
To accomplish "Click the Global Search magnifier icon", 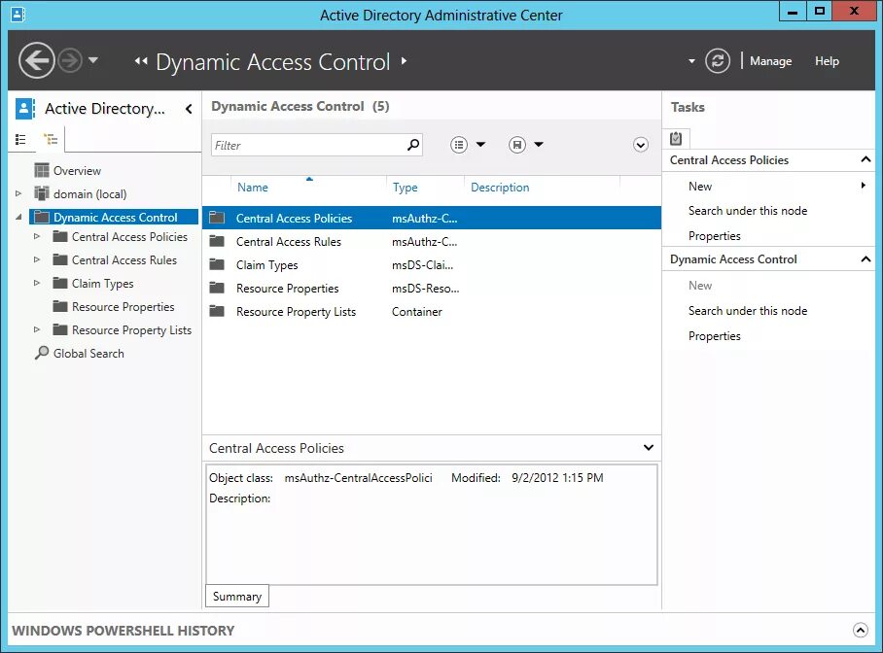I will [42, 353].
